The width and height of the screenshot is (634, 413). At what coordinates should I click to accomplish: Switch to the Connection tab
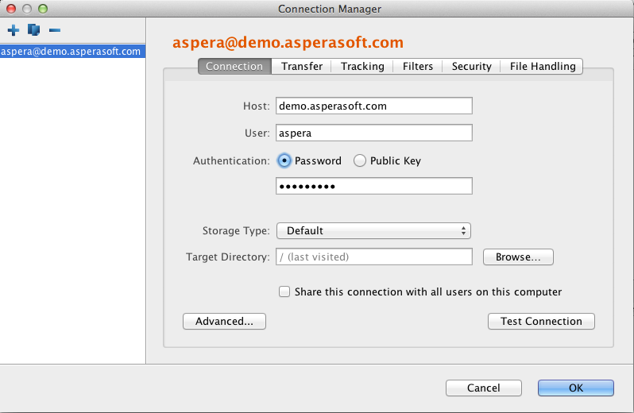click(234, 66)
